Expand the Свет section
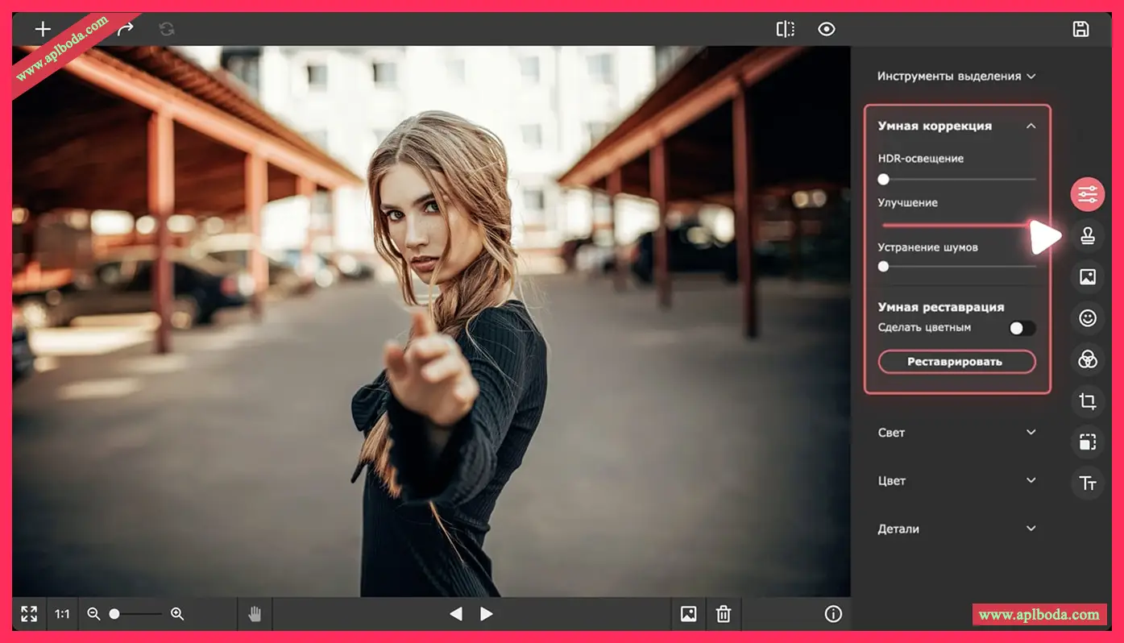The image size is (1124, 643). [956, 433]
